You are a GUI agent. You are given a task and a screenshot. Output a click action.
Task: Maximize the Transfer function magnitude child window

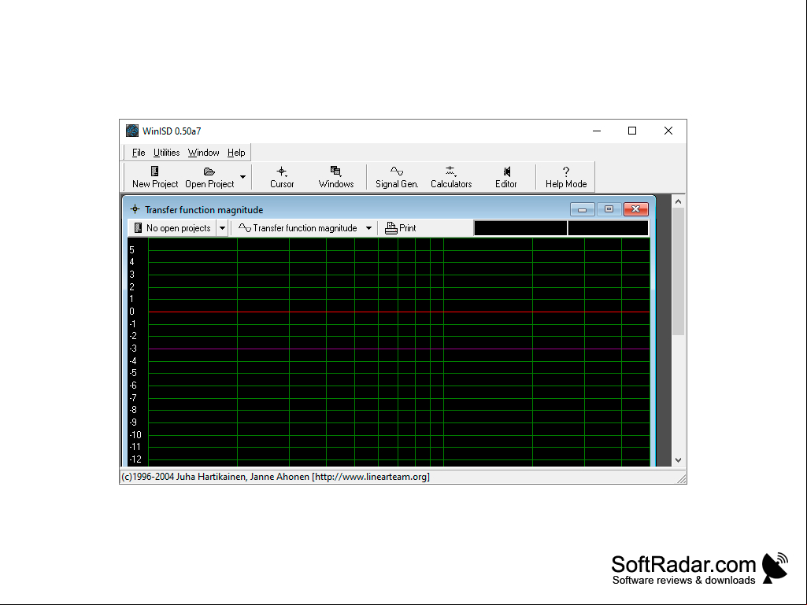(609, 209)
